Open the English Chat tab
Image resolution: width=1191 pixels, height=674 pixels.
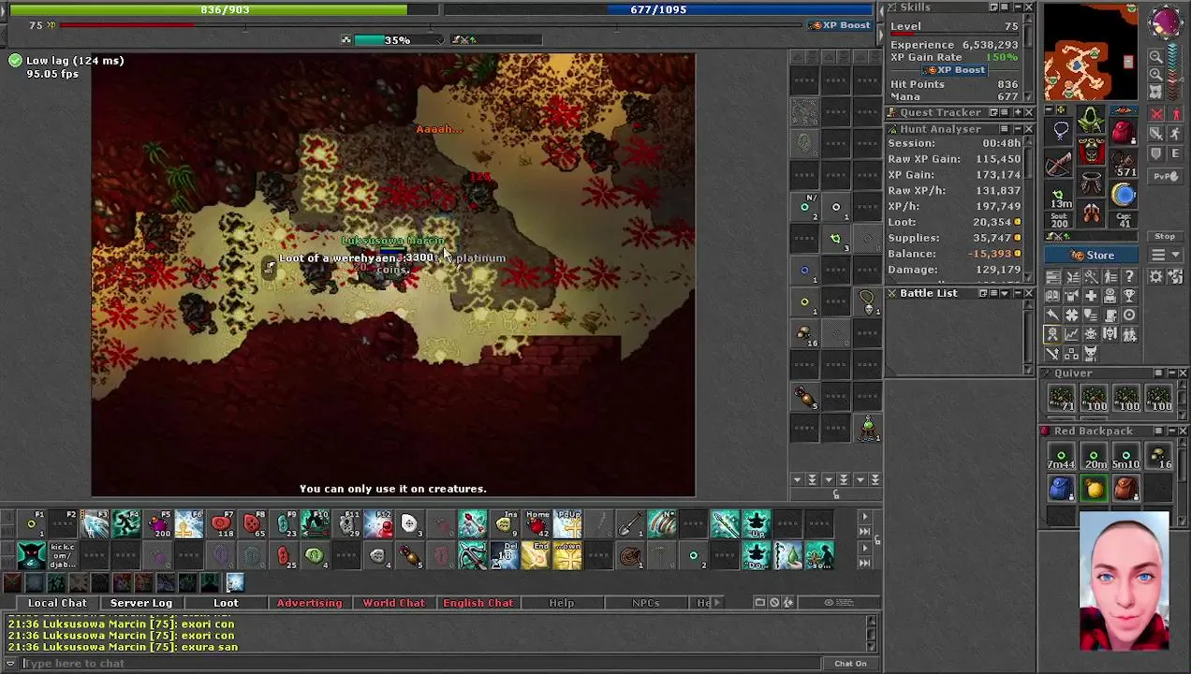coord(478,603)
